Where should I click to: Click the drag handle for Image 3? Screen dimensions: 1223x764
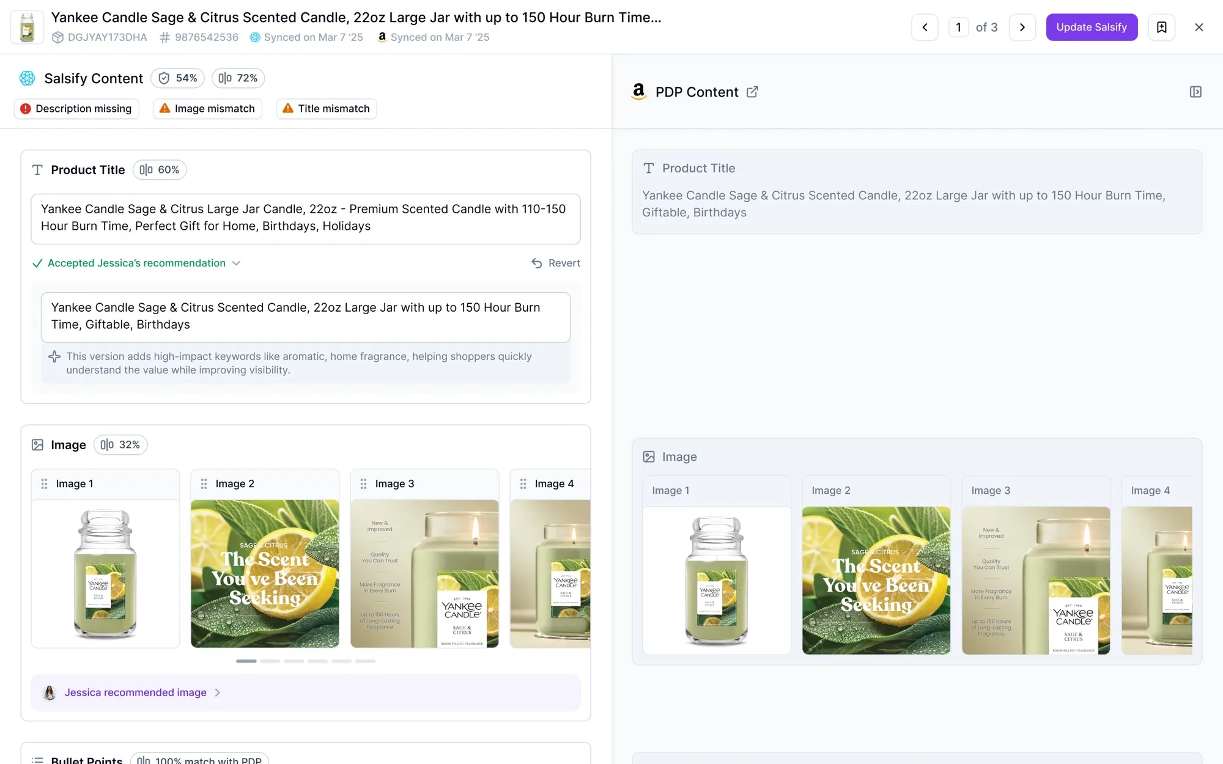pos(363,484)
